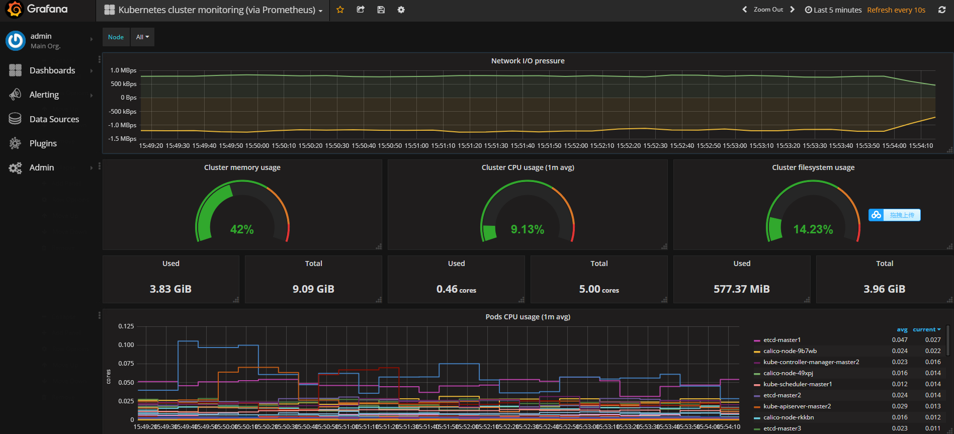The height and width of the screenshot is (434, 954).
Task: Save dashboard with floppy disk icon
Action: click(381, 10)
